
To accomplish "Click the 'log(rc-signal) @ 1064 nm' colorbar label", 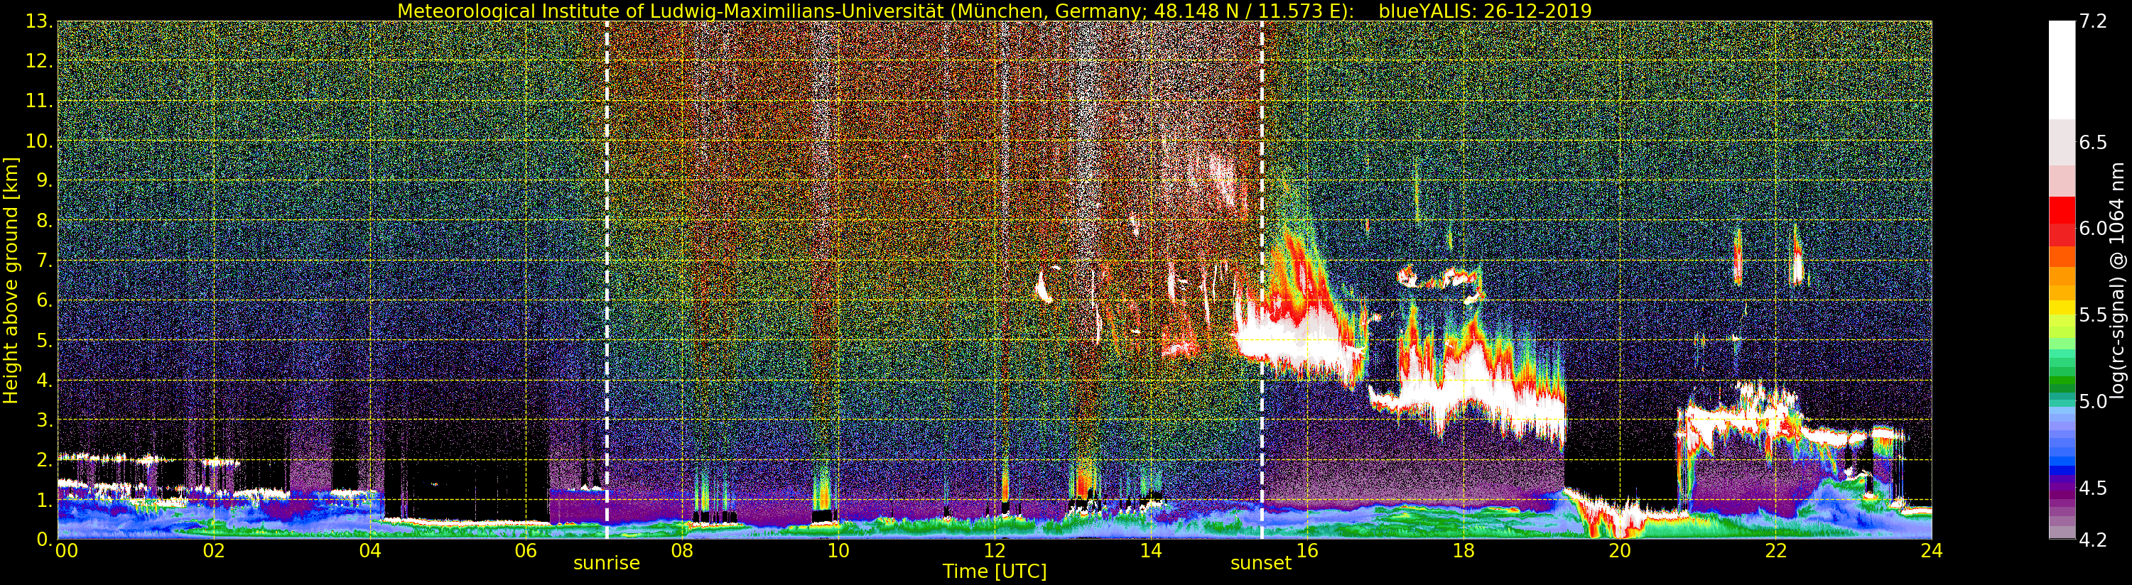I will [2118, 280].
